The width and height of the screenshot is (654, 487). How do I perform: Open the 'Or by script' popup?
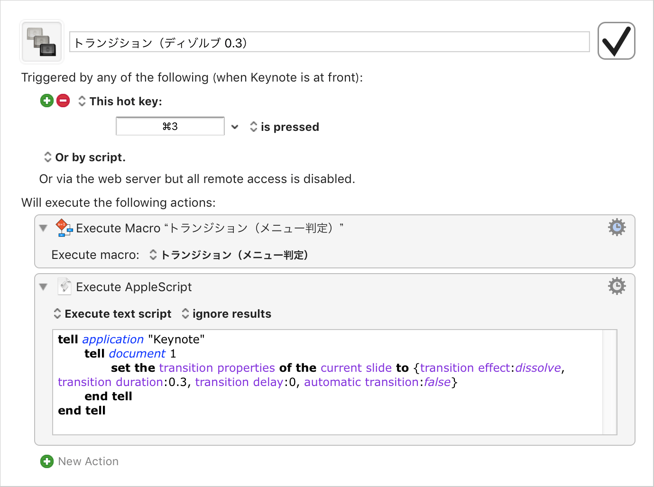click(85, 157)
